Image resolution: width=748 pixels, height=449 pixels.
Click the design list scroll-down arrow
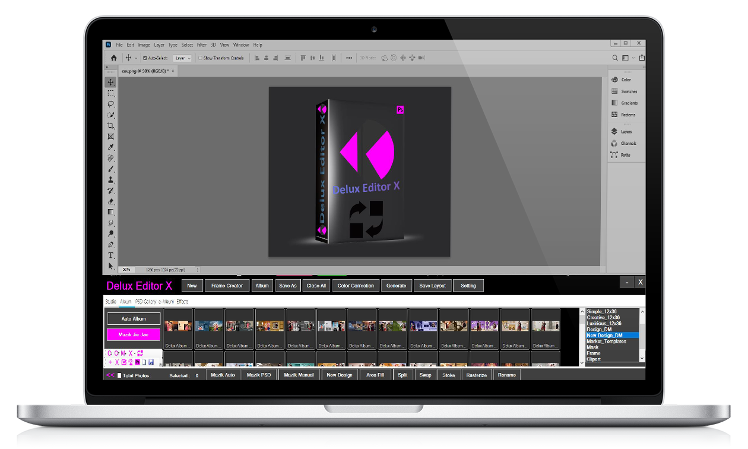(x=642, y=359)
